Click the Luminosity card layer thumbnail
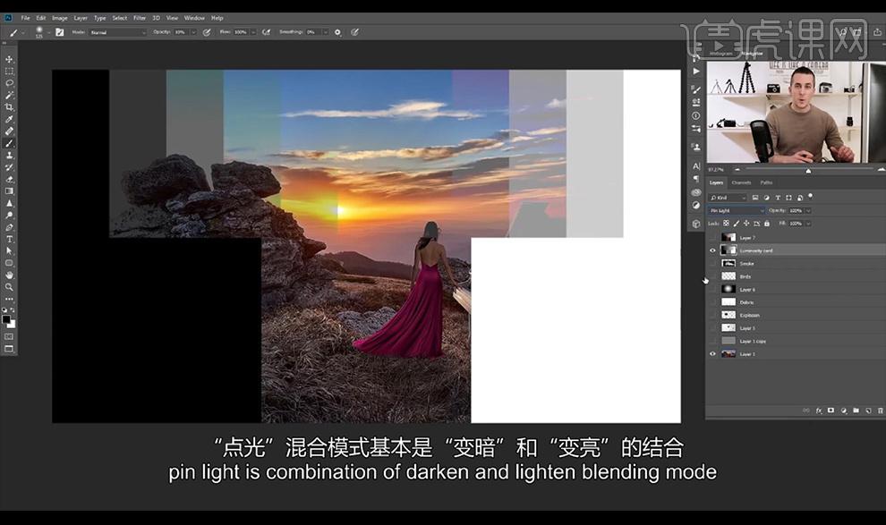 (x=728, y=250)
